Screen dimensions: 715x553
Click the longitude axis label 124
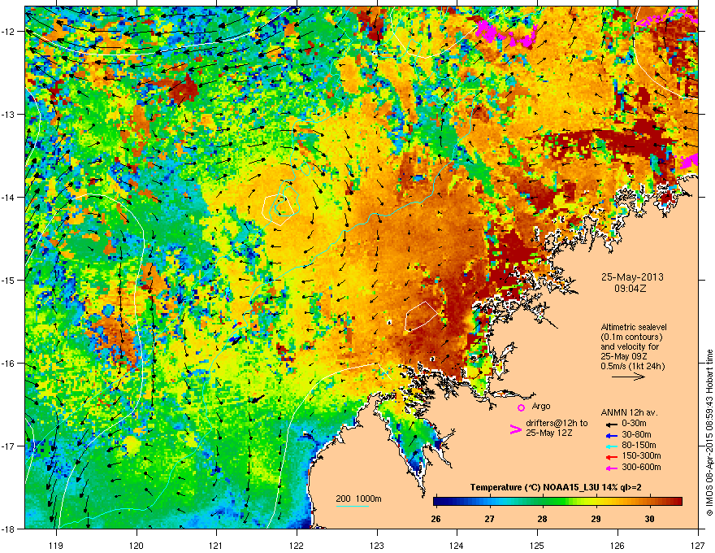click(457, 545)
